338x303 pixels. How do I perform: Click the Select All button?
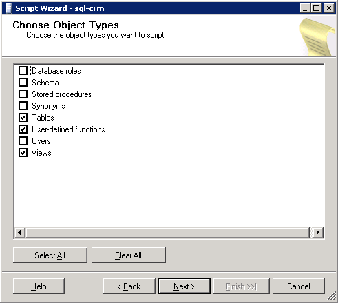[50, 255]
